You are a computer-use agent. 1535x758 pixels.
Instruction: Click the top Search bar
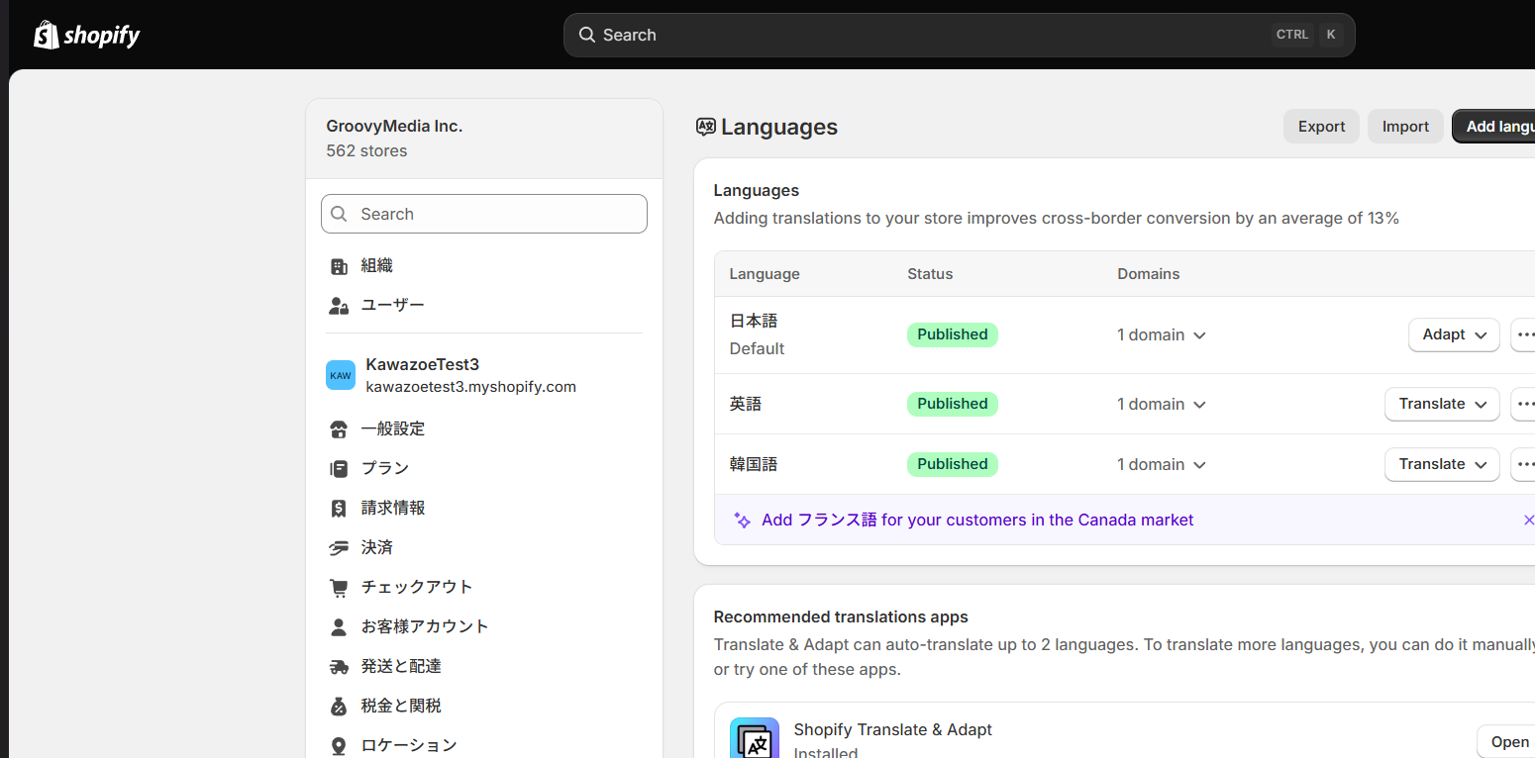click(959, 35)
